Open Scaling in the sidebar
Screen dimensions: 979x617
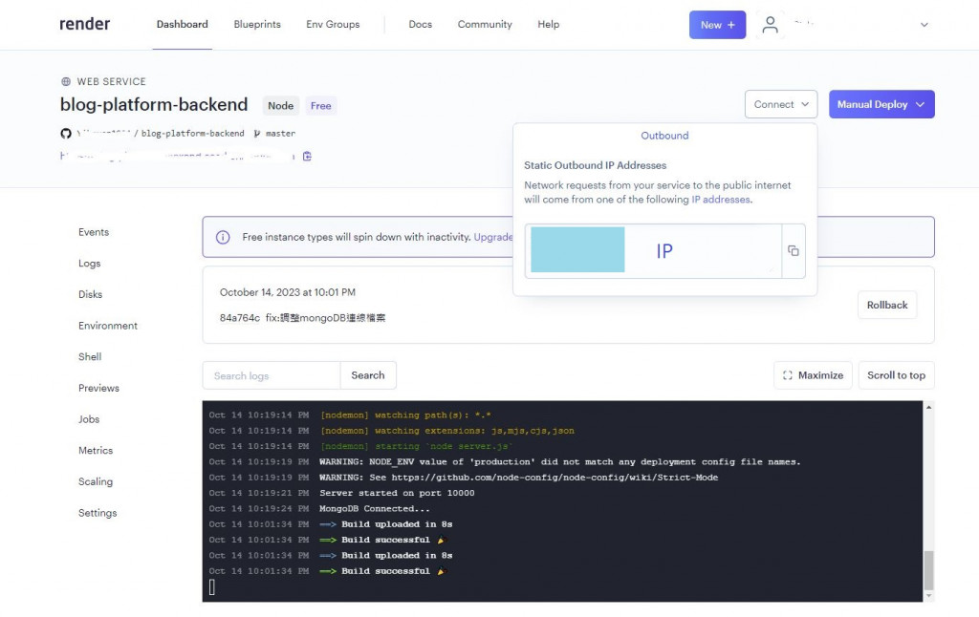(96, 481)
